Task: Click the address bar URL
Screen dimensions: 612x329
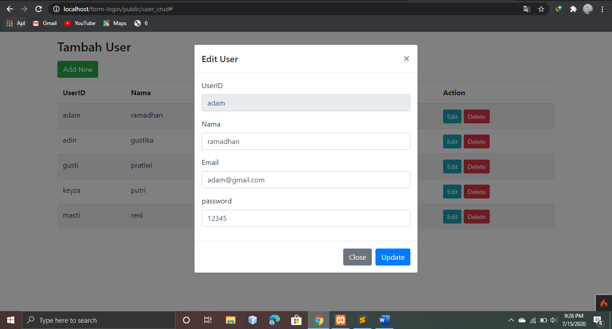Action: point(118,9)
